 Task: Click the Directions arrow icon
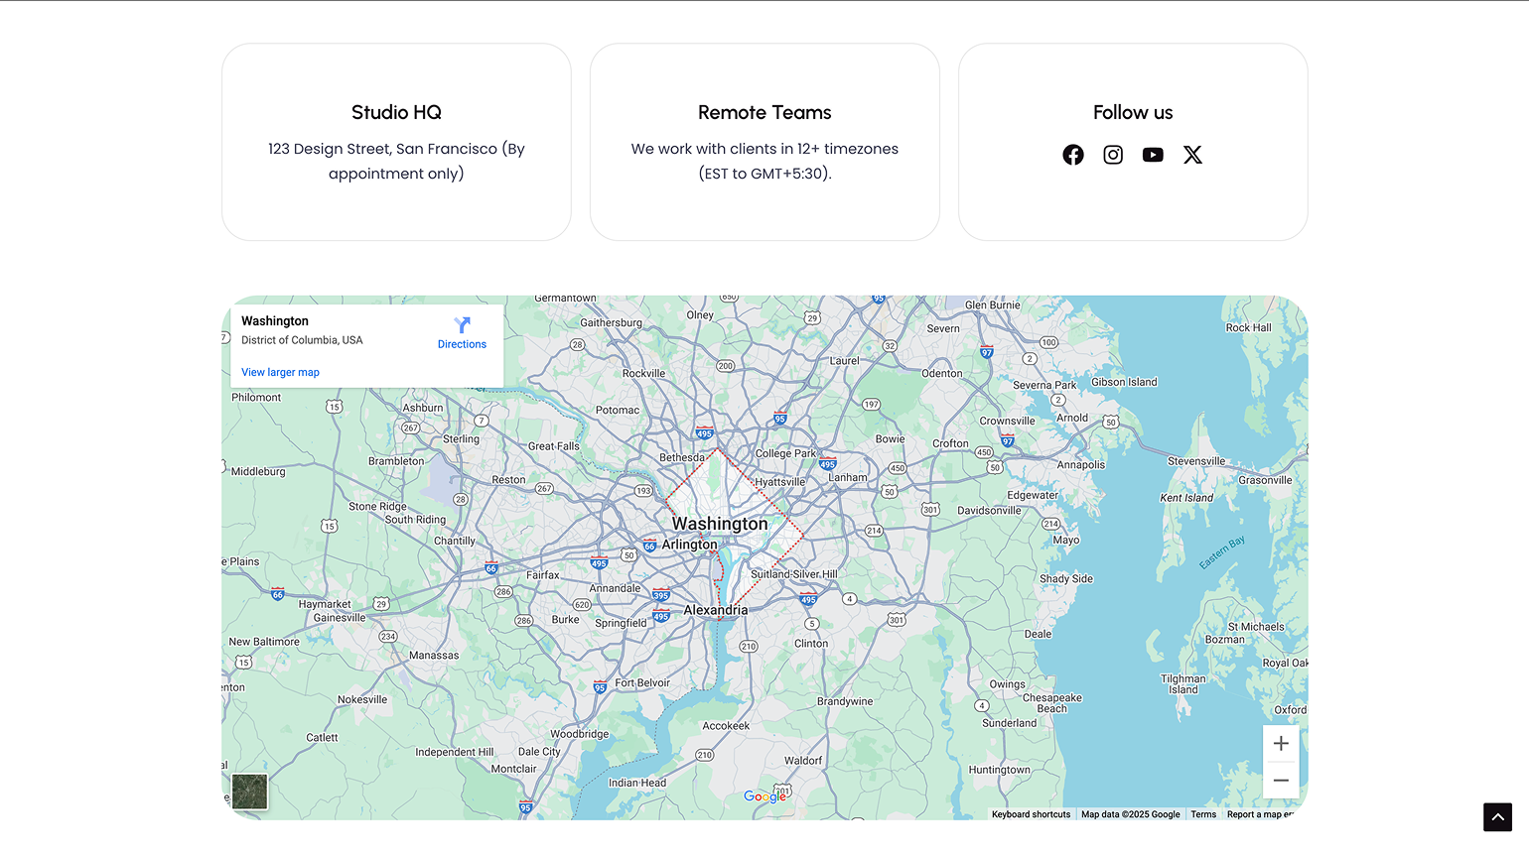click(x=462, y=324)
